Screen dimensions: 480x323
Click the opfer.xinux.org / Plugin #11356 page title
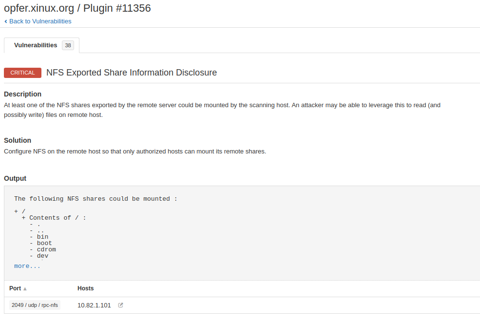point(77,8)
